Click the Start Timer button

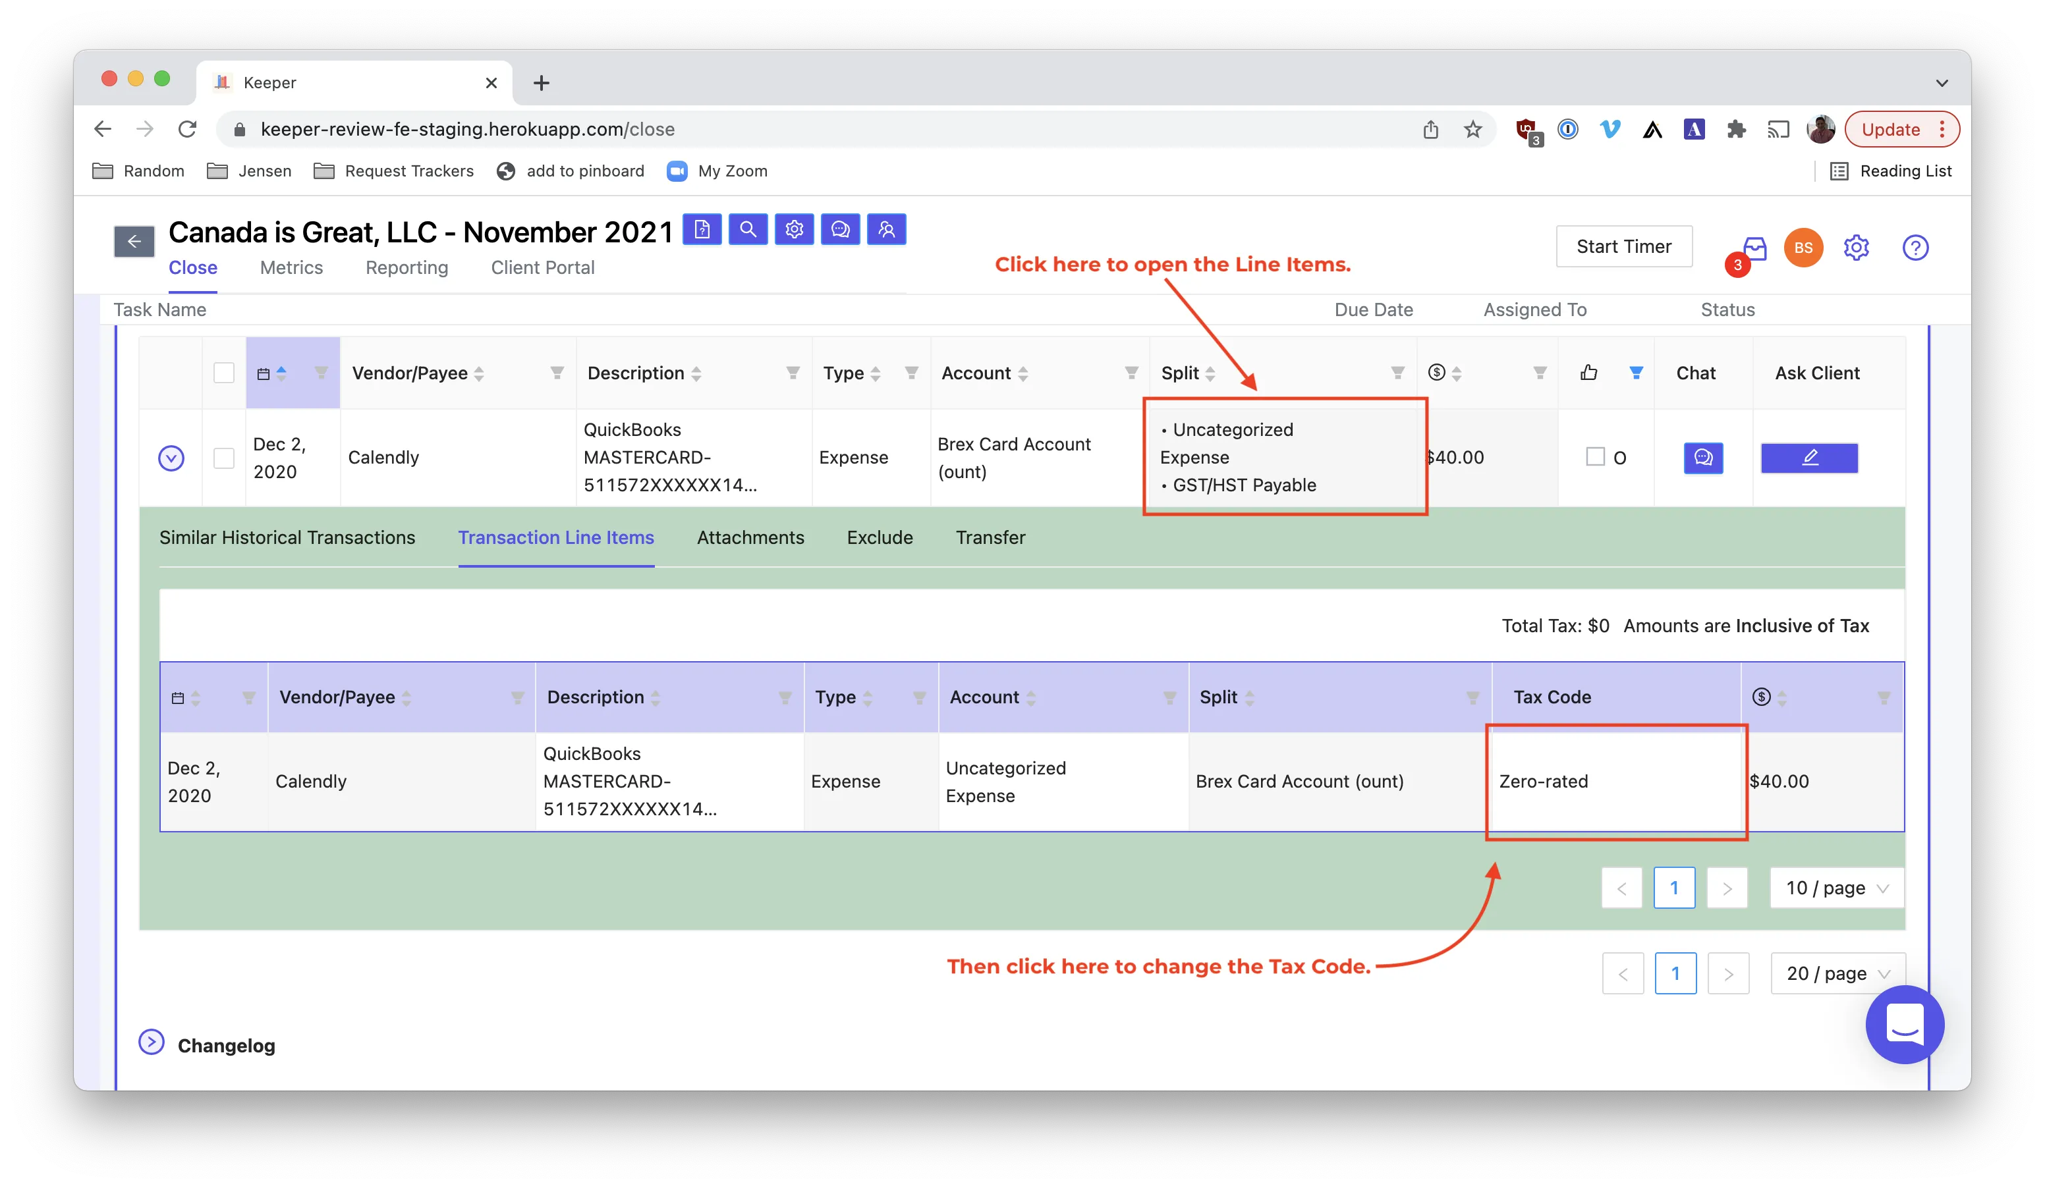tap(1623, 246)
